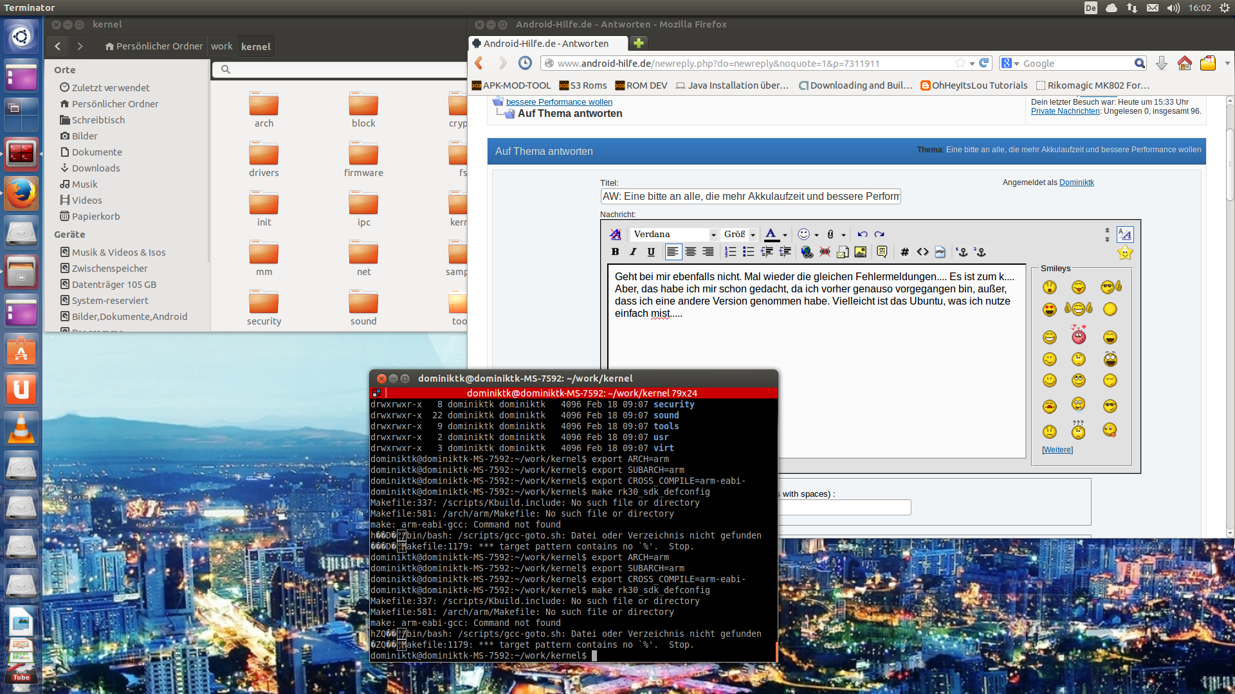
Task: Redo the edit in the editor
Action: pos(879,235)
